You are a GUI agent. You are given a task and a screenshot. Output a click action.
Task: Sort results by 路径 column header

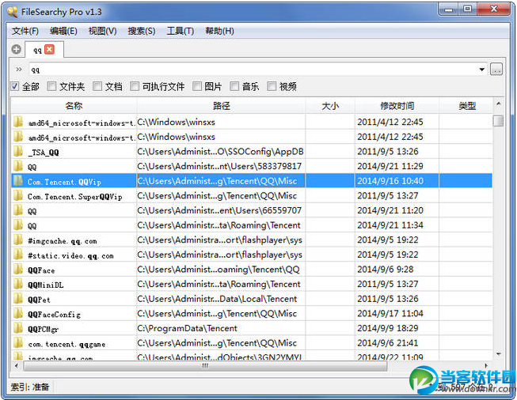coord(221,106)
